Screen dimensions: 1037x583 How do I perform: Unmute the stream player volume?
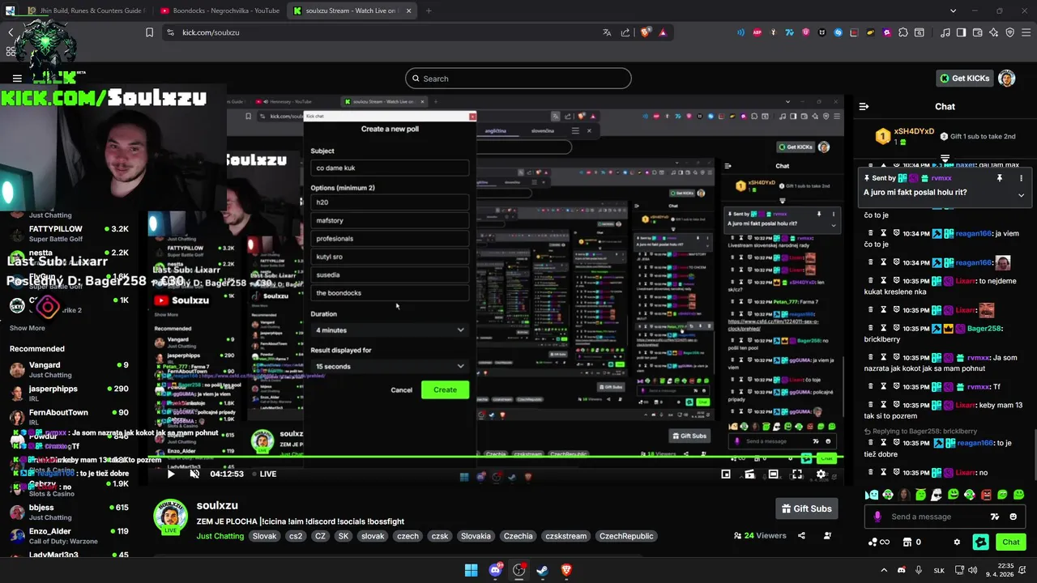[194, 474]
